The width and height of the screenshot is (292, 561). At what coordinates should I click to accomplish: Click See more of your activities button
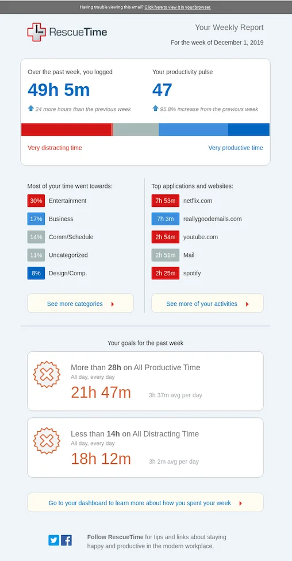tap(208, 303)
